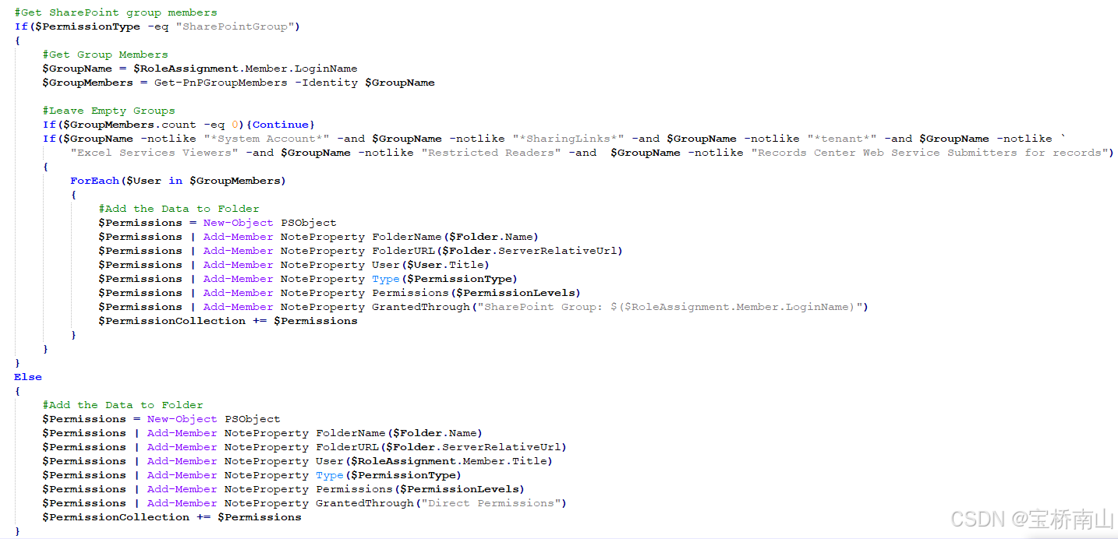
Task: Click the comment "#Get SharePoint group members"
Action: pos(115,12)
